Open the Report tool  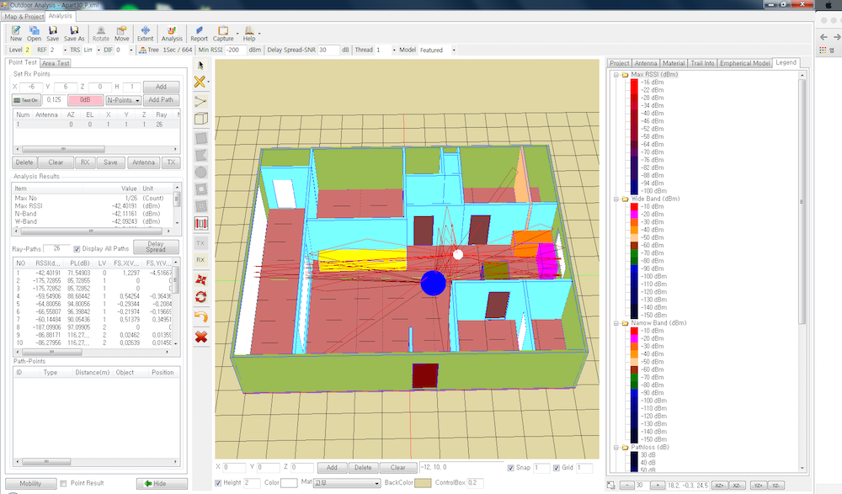pyautogui.click(x=199, y=34)
